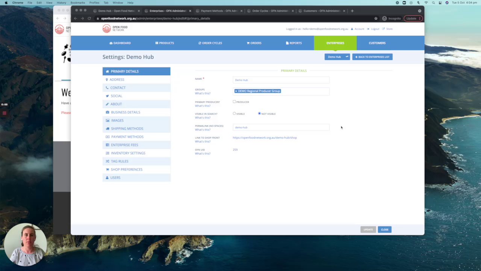Open the Groups selection field
Viewport: 481px width, 271px height.
281,91
